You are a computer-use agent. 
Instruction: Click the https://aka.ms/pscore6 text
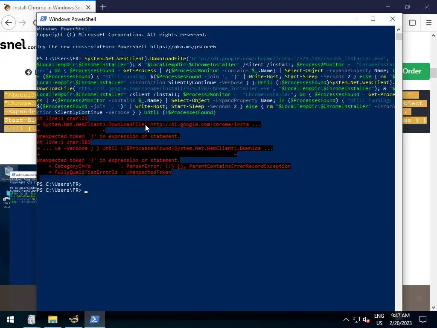[183, 47]
